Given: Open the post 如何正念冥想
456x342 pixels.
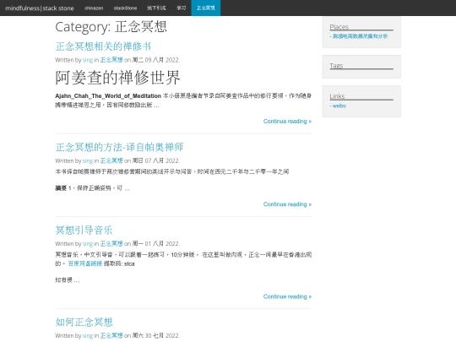Looking at the screenshot, I should 84,322.
